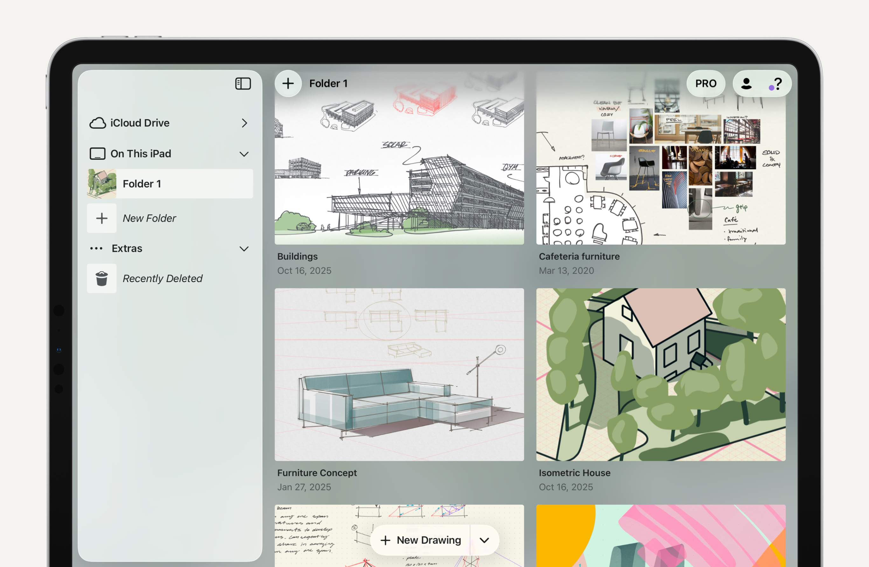Open New Drawing options dropdown arrow
Viewport: 869px width, 567px height.
pyautogui.click(x=484, y=540)
